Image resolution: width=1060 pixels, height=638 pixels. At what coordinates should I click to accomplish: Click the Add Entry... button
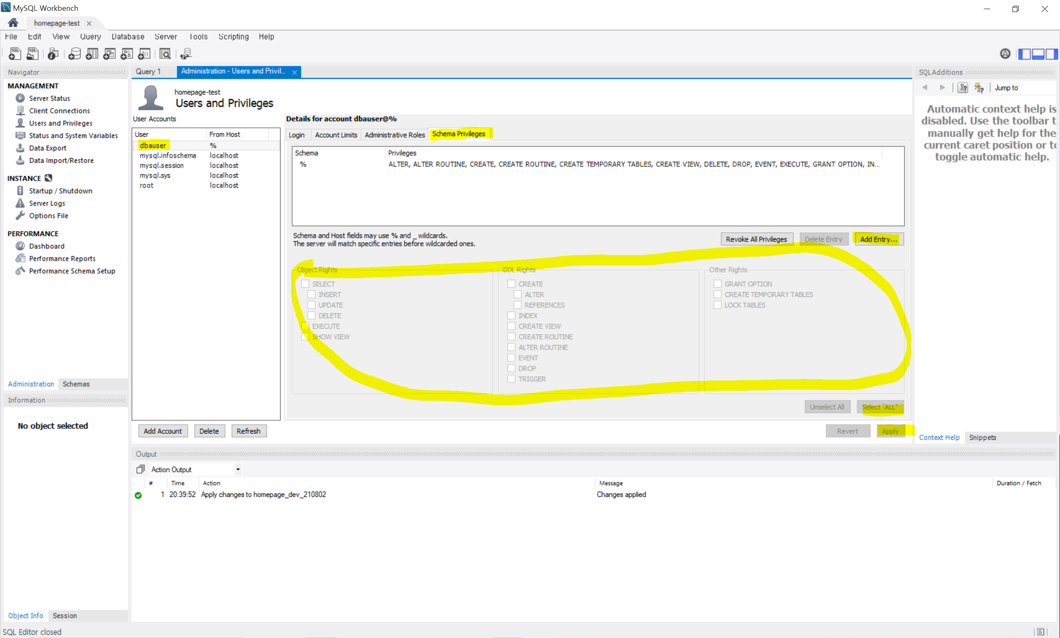[878, 239]
